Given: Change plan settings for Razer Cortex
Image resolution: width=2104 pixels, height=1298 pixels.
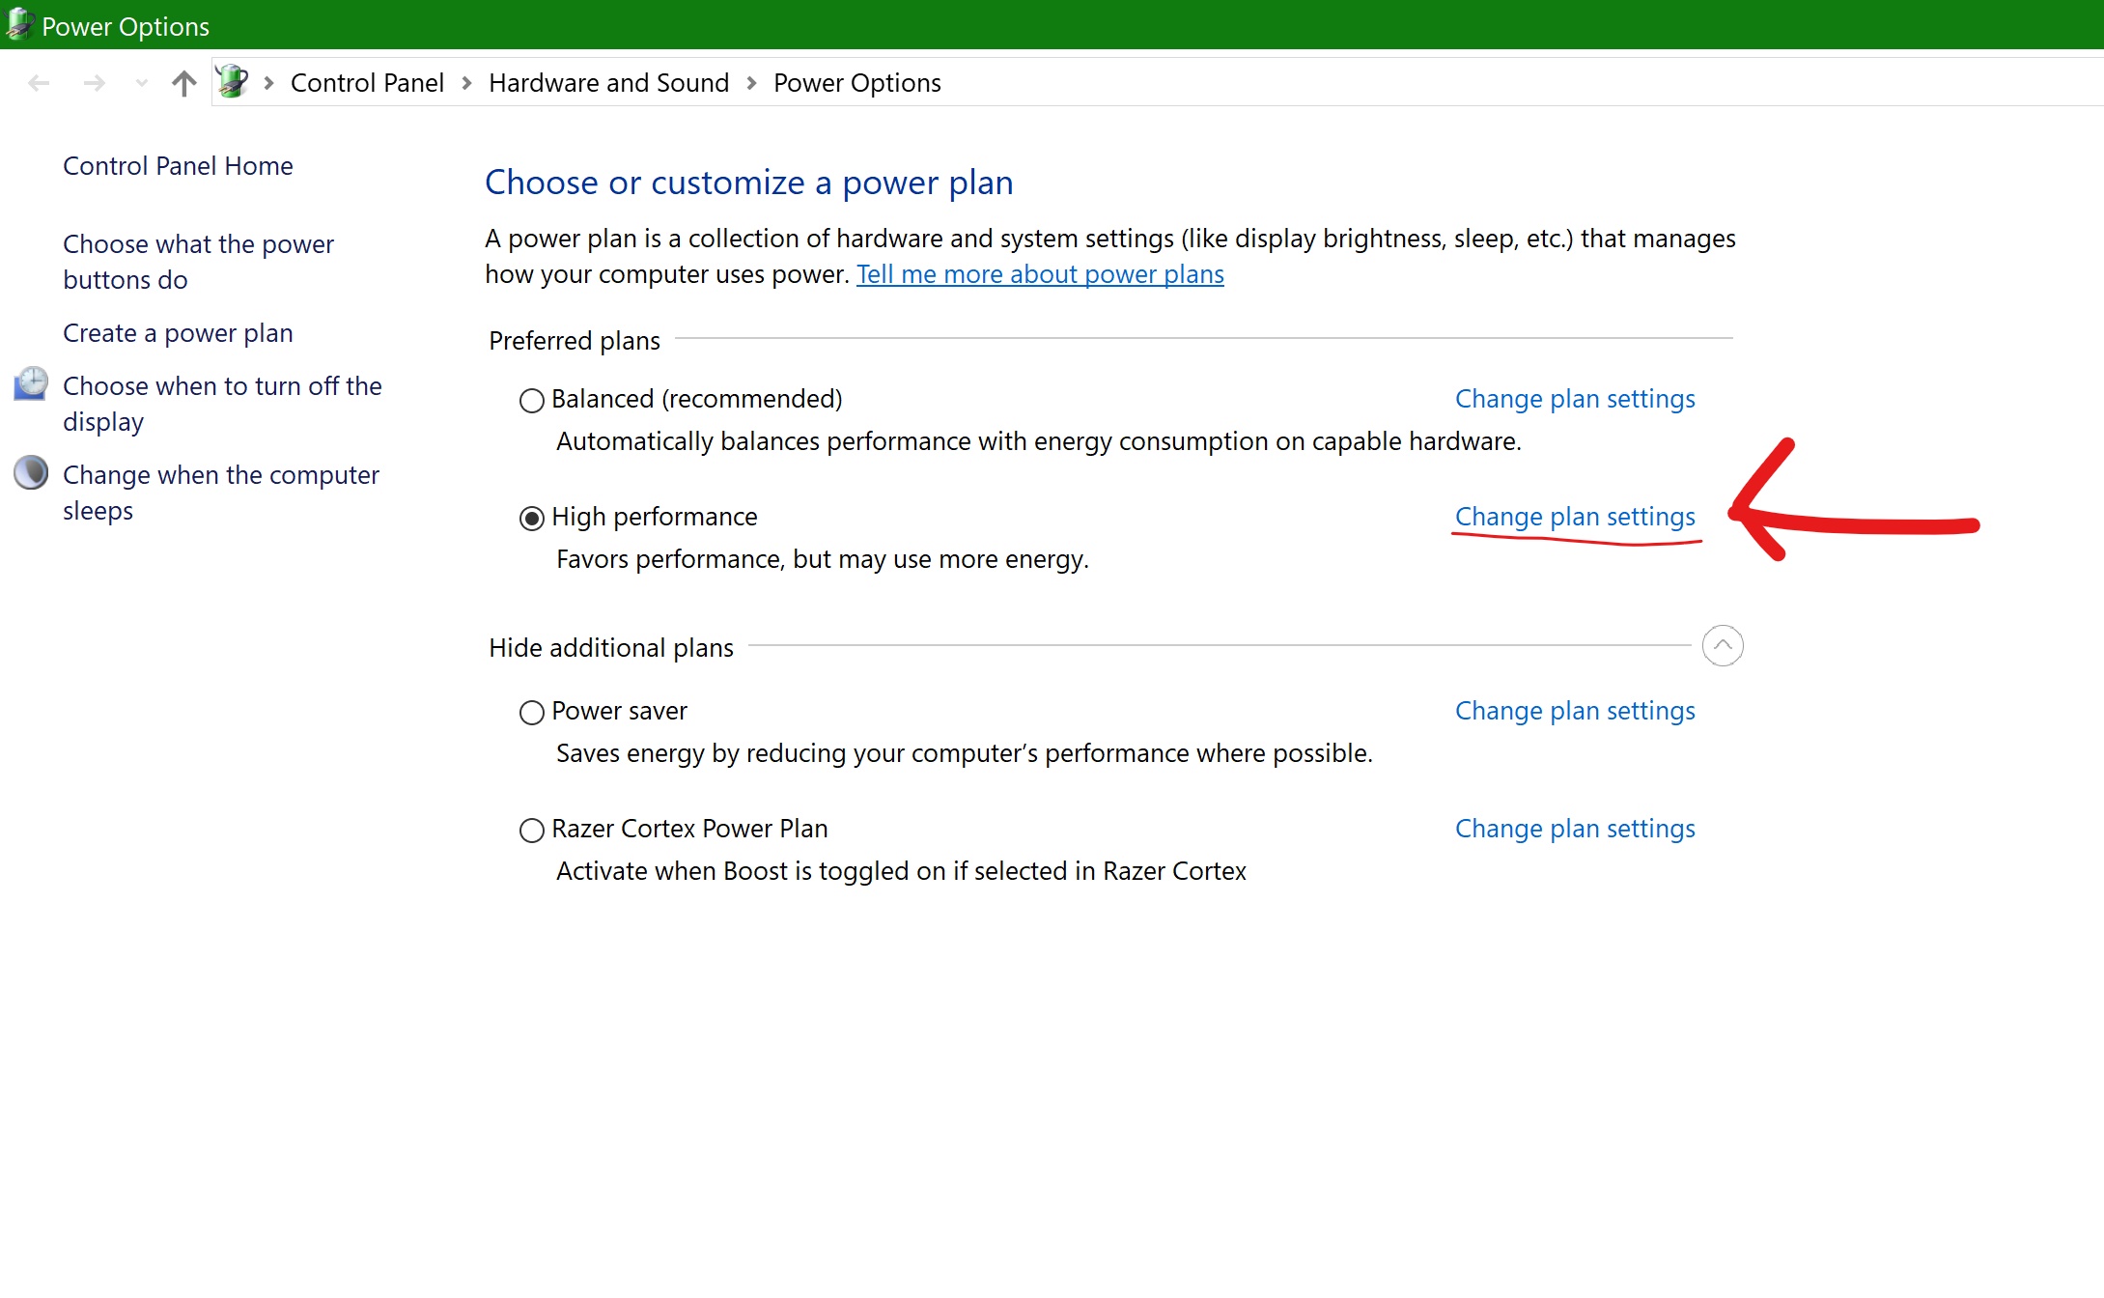Looking at the screenshot, I should pyautogui.click(x=1575, y=828).
